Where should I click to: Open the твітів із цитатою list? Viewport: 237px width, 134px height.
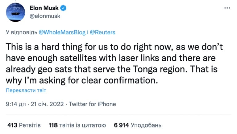82,125
